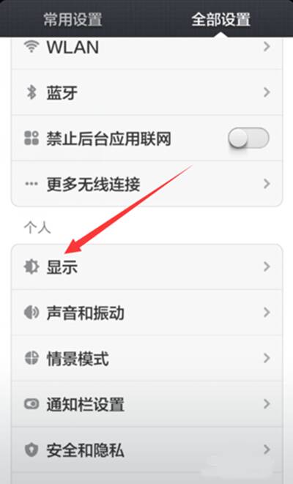The width and height of the screenshot is (293, 484).
Task: Tap the four-squares icon beside 禁止后台应用联网
Action: tap(31, 138)
